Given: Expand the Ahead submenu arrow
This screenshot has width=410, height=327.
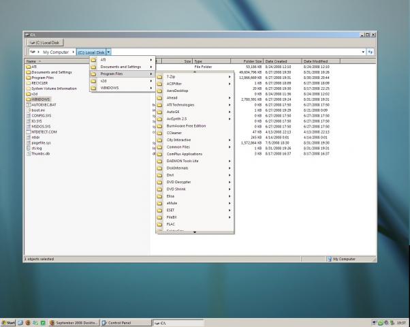Looking at the screenshot, I should pos(230,98).
